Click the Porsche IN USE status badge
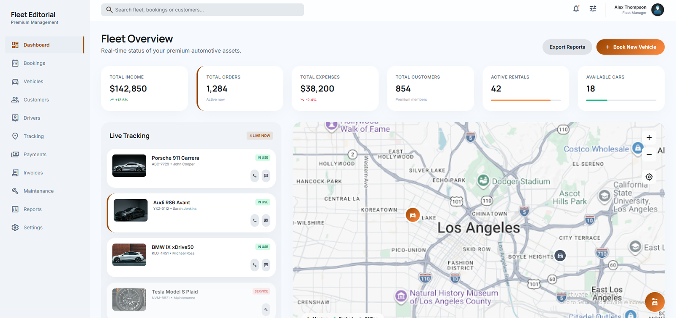 click(x=263, y=158)
